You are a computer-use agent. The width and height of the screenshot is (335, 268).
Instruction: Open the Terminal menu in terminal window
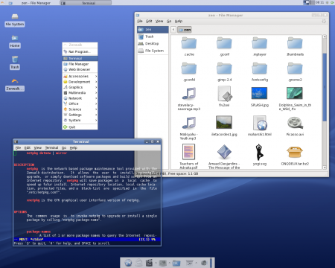[51, 147]
